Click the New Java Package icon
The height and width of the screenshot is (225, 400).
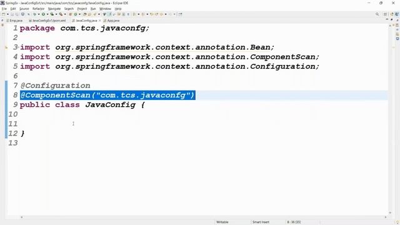tap(70, 14)
